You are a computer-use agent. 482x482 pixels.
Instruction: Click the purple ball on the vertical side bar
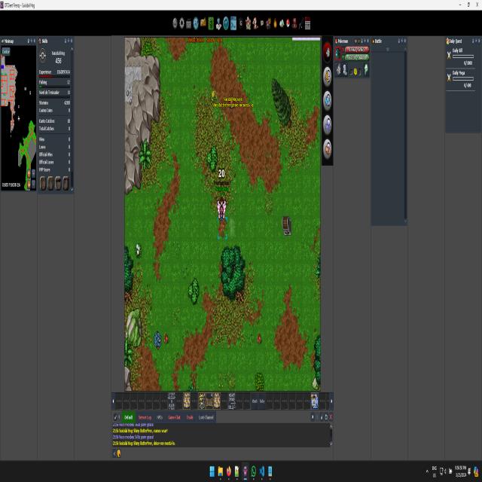click(328, 124)
